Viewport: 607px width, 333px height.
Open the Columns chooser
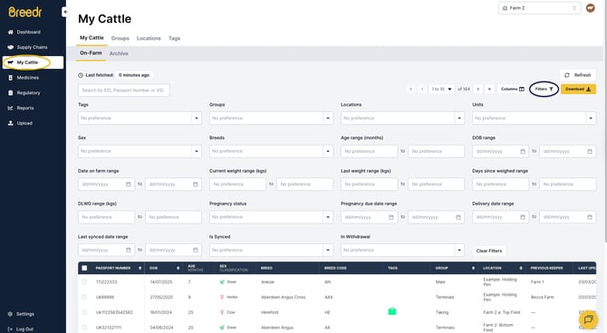pos(513,89)
